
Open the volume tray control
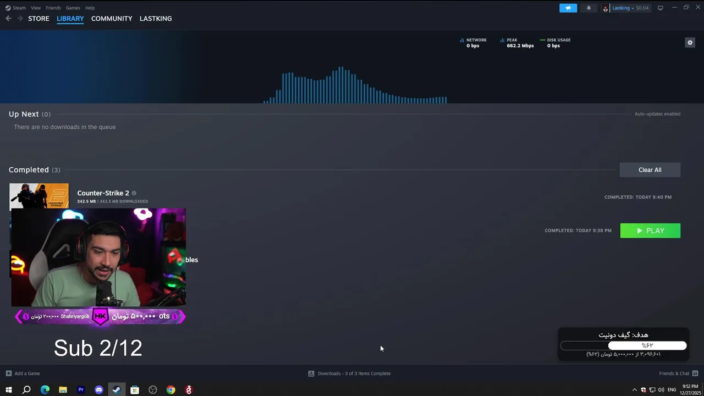(661, 390)
